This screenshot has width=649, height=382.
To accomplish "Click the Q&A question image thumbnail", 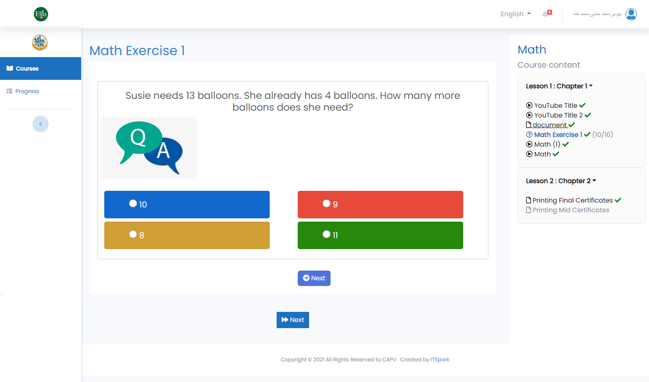I will [x=149, y=148].
